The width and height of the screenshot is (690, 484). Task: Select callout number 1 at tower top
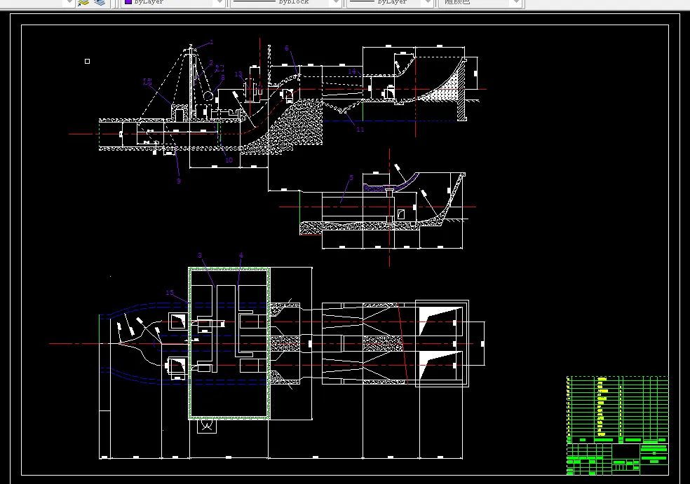(x=212, y=42)
